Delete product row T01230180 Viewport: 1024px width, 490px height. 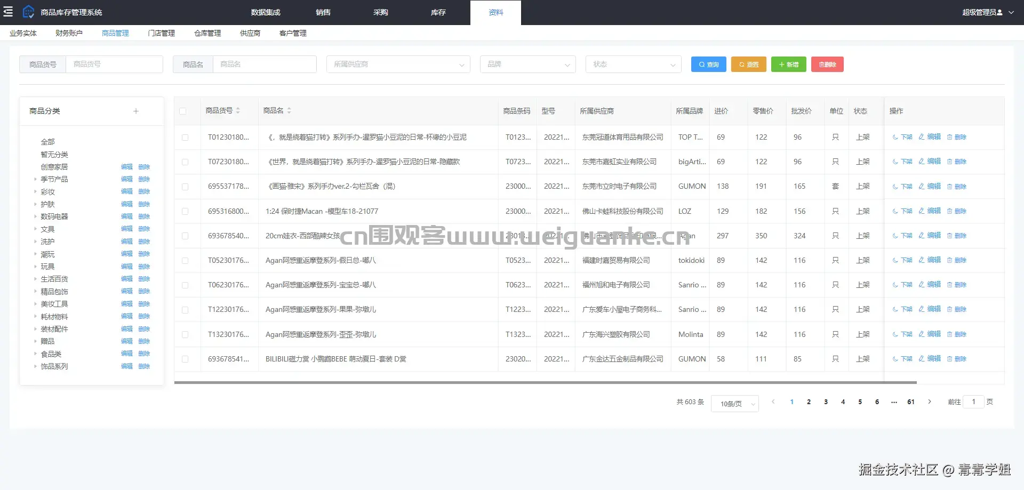[x=957, y=137]
